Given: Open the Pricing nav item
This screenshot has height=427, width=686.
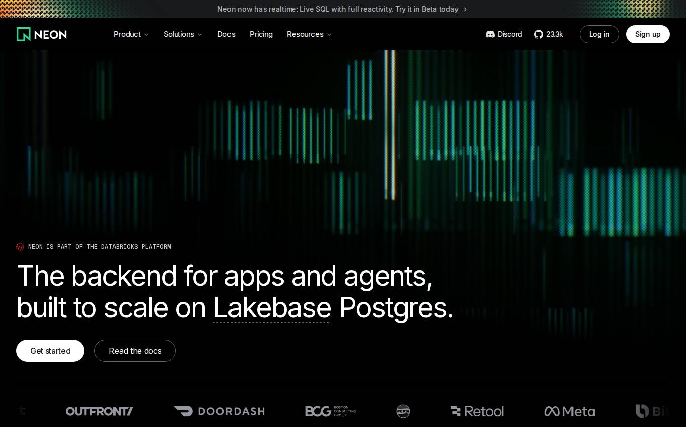Looking at the screenshot, I should [x=261, y=34].
